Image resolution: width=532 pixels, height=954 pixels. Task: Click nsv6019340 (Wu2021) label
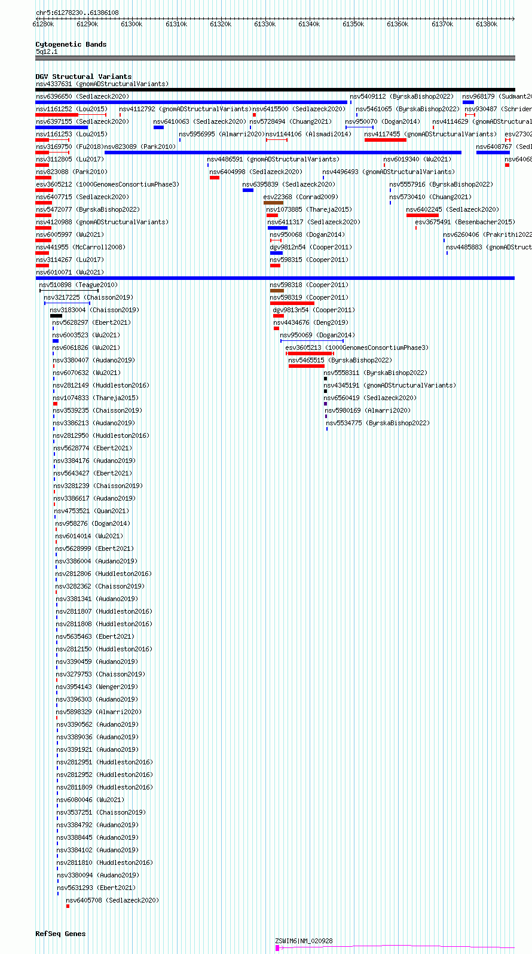(x=417, y=159)
